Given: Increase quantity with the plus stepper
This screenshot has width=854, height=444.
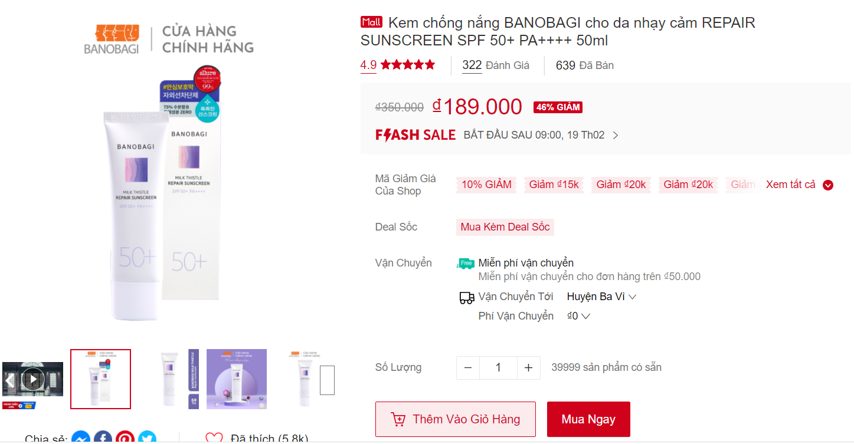Looking at the screenshot, I should point(528,367).
